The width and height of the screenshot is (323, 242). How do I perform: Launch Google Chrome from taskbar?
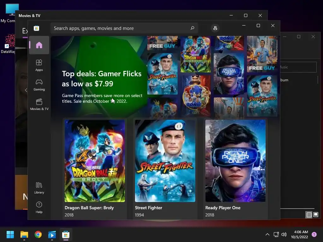(x=38, y=234)
